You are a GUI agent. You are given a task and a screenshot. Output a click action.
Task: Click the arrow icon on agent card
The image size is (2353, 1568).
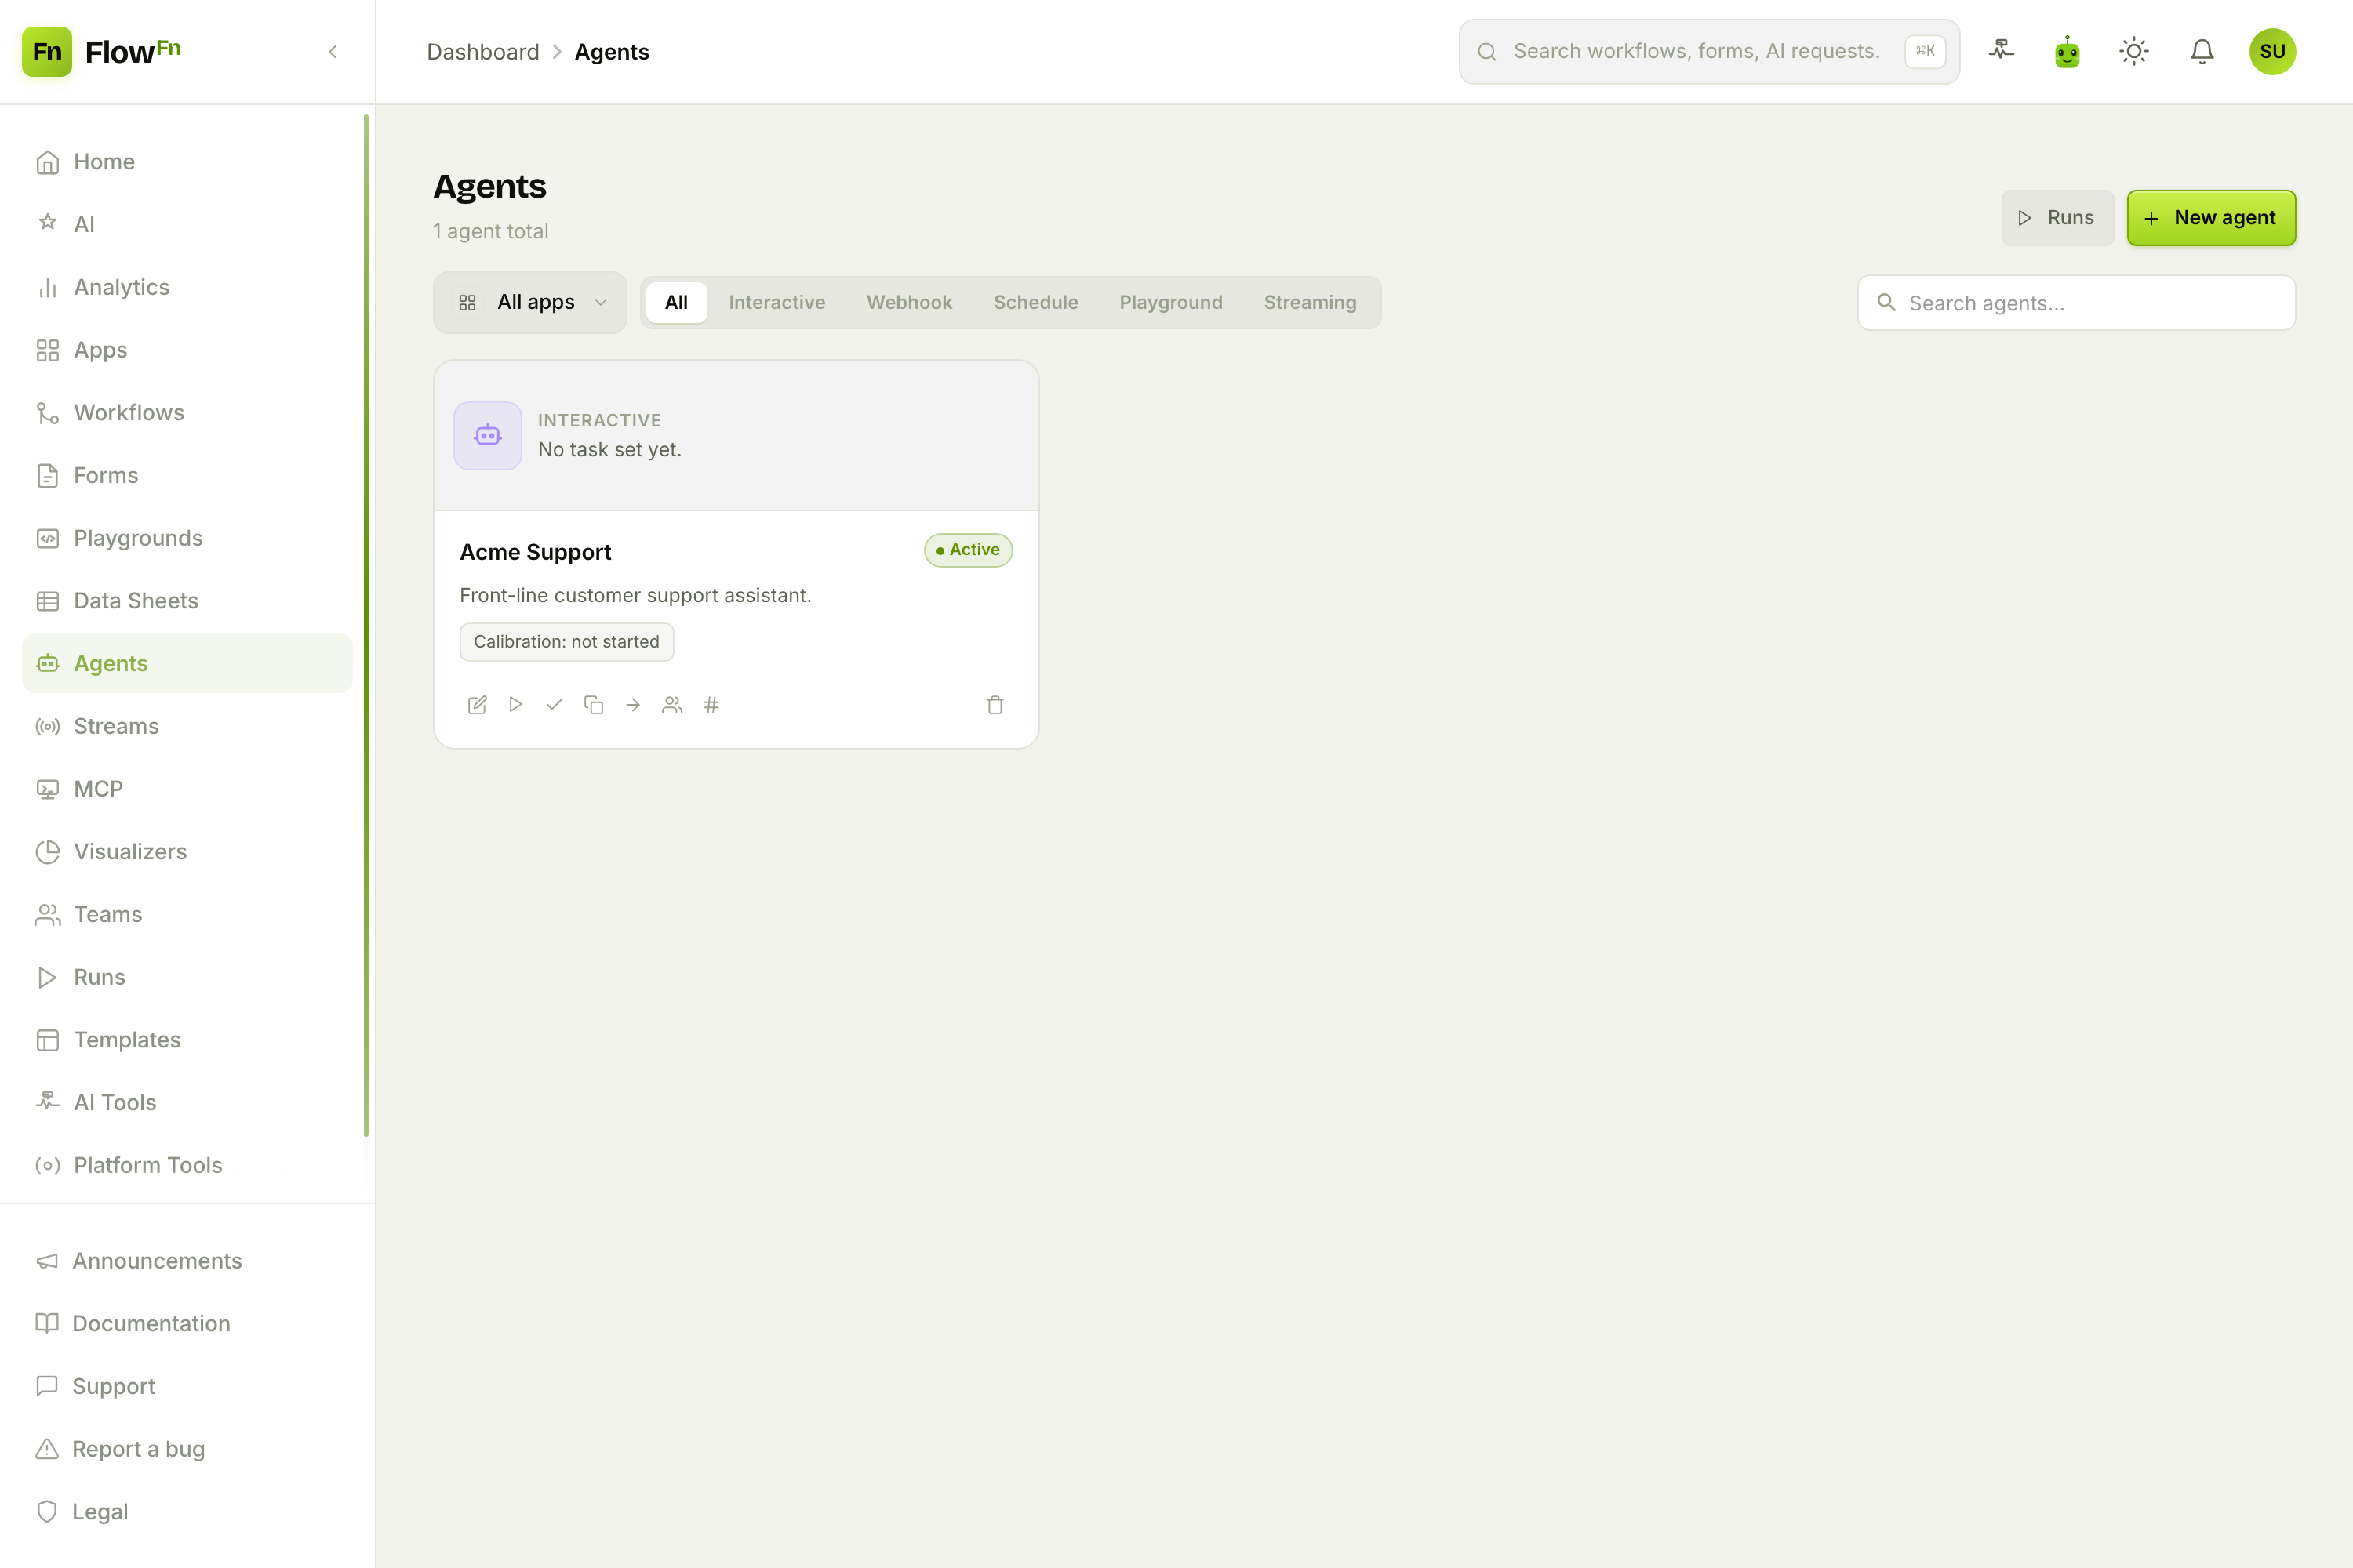pos(633,705)
